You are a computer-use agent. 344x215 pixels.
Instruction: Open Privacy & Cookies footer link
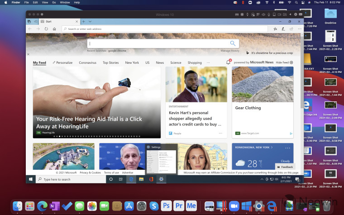91,172
